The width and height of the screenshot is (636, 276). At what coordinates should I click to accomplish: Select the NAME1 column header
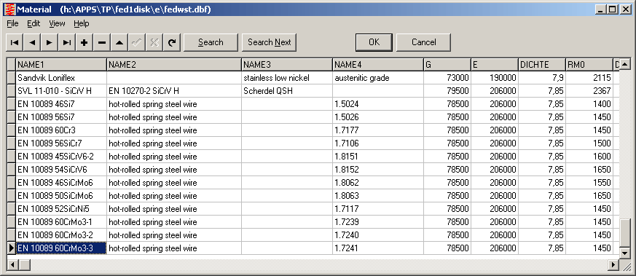coord(61,65)
